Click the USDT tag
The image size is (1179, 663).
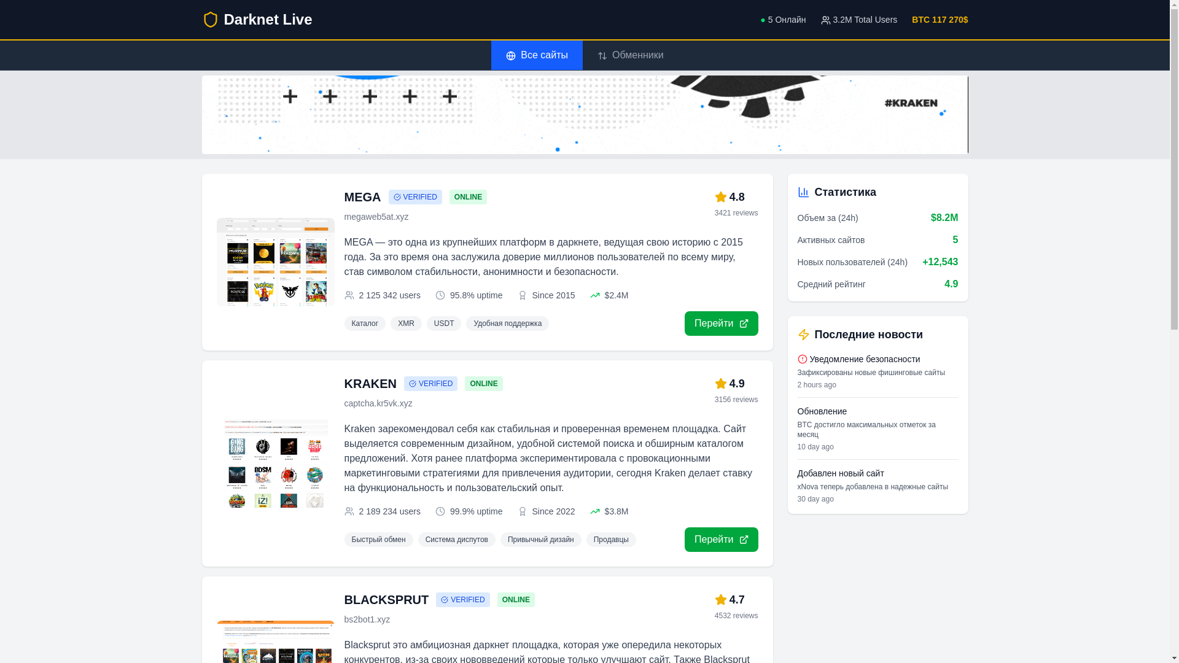click(x=444, y=324)
